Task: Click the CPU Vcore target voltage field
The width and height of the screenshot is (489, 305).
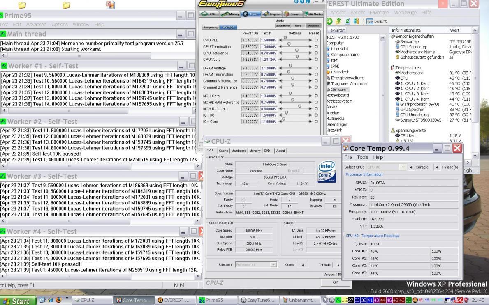Action: point(269,60)
